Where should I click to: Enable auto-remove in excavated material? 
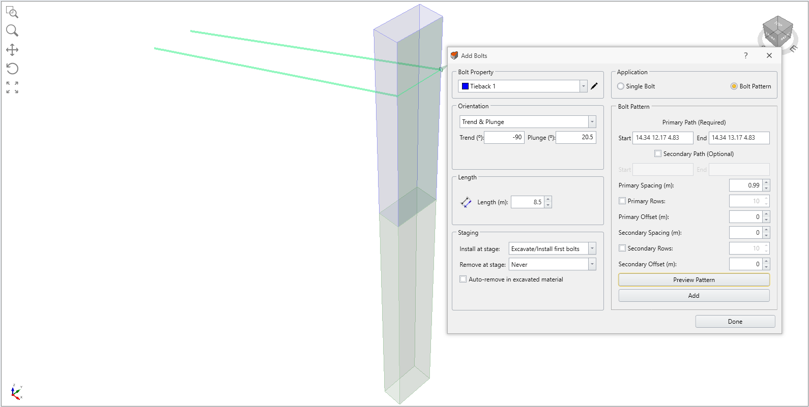click(463, 279)
